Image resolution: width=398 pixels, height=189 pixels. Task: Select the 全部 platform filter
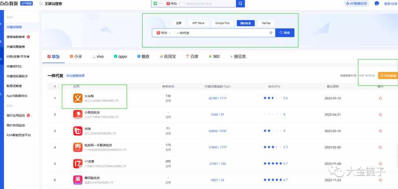179,23
